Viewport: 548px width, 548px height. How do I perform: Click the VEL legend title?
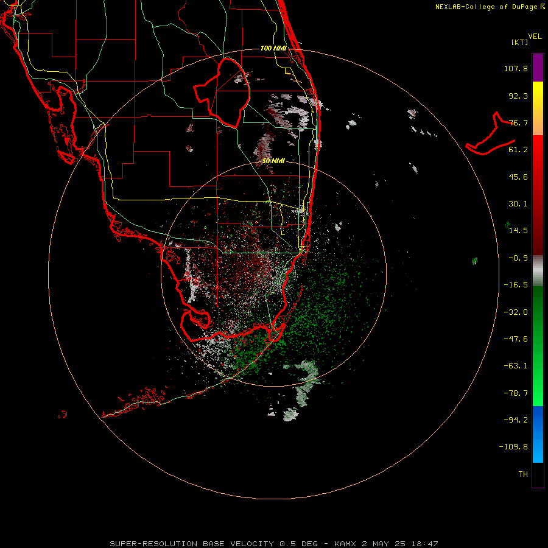pyautogui.click(x=535, y=37)
